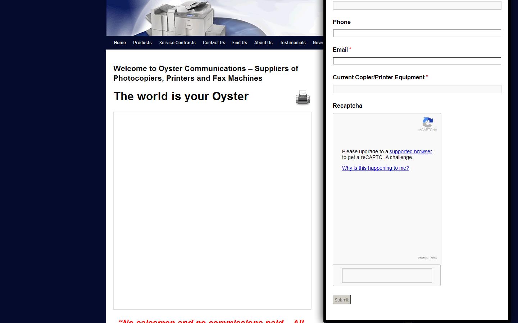
Task: Click the reCAPTCHA logo icon
Action: (428, 123)
